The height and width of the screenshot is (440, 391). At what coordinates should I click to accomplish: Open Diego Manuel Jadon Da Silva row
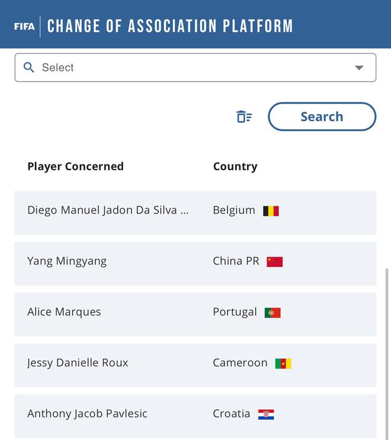pos(108,211)
